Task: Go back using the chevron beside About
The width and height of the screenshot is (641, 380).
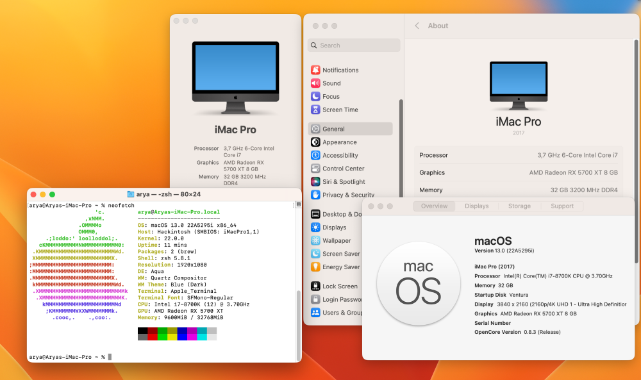Action: pos(417,26)
